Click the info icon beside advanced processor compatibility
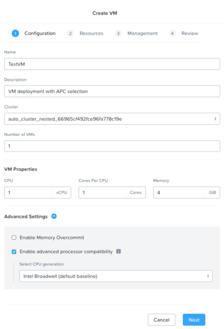The height and width of the screenshot is (329, 224). click(x=119, y=251)
